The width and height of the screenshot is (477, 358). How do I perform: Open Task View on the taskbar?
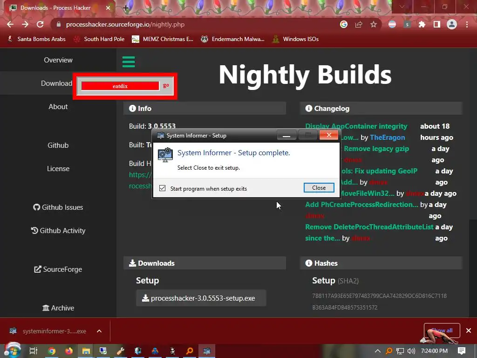tap(33, 351)
